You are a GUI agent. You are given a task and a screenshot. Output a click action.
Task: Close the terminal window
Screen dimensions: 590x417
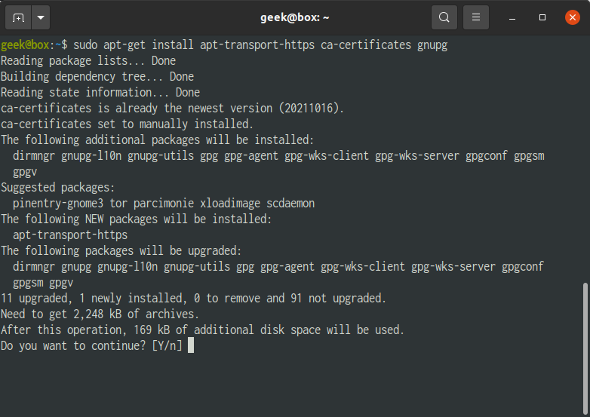point(573,17)
